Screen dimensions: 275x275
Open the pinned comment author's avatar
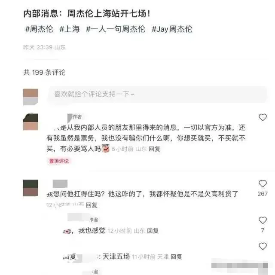coord(31,122)
